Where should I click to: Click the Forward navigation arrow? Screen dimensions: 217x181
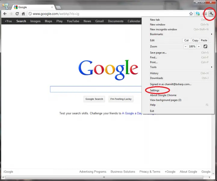coord(11,14)
